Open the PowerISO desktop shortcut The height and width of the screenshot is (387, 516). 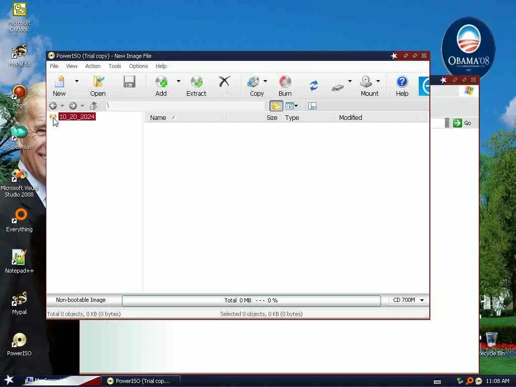pyautogui.click(x=19, y=344)
